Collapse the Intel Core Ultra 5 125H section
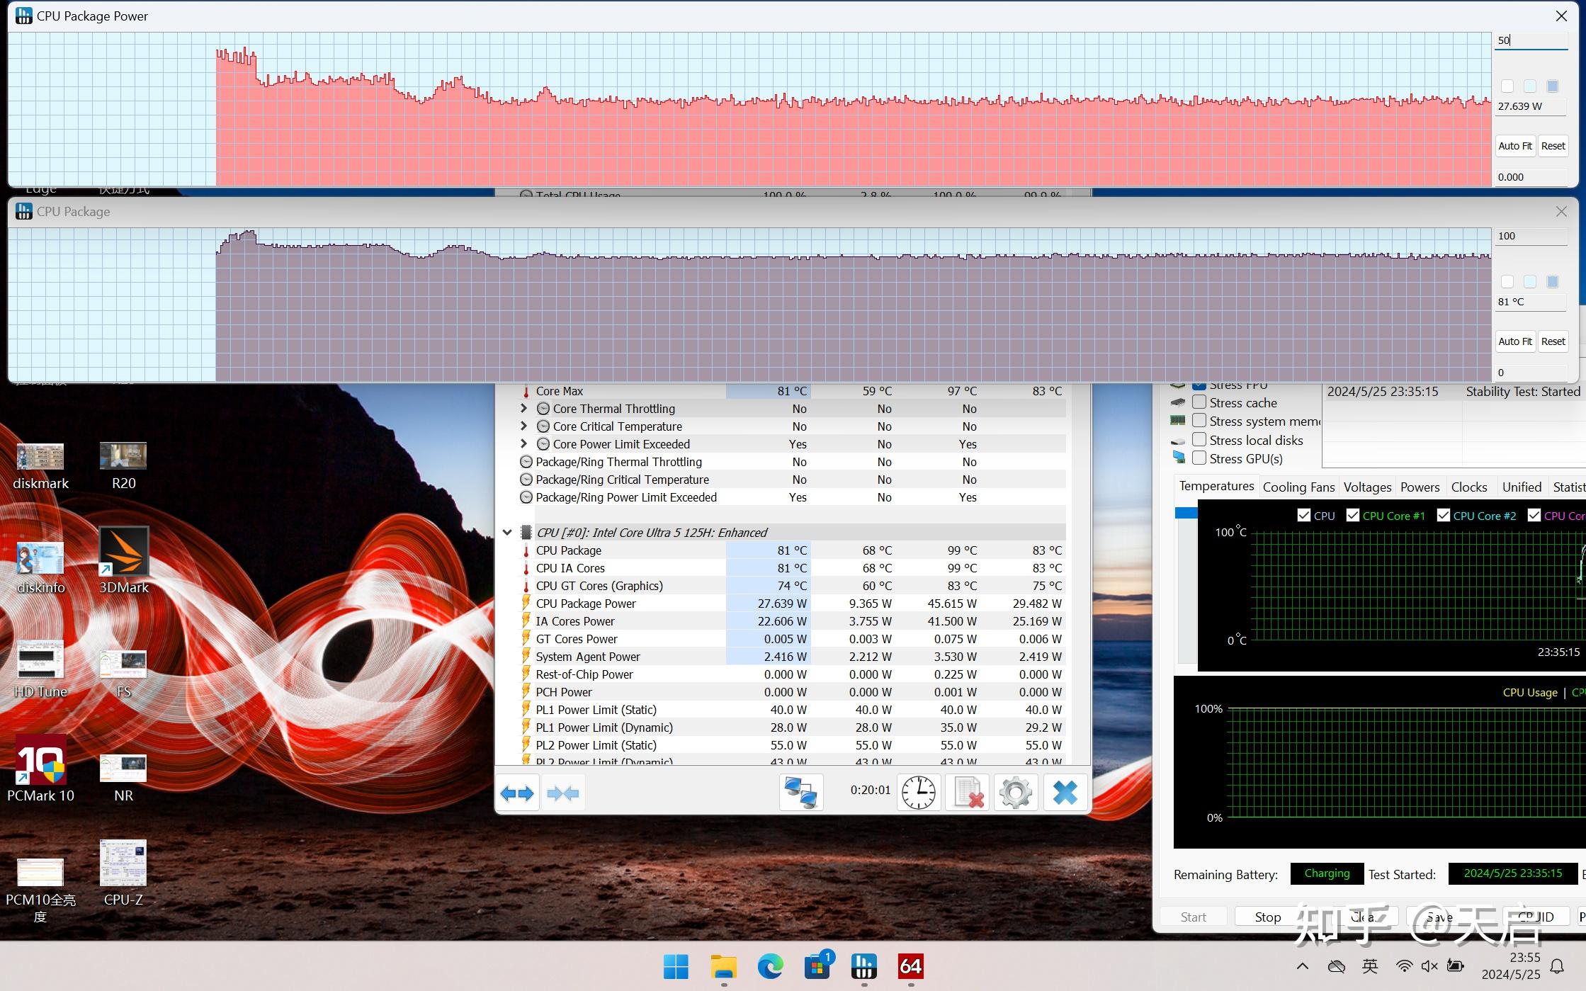 point(507,532)
